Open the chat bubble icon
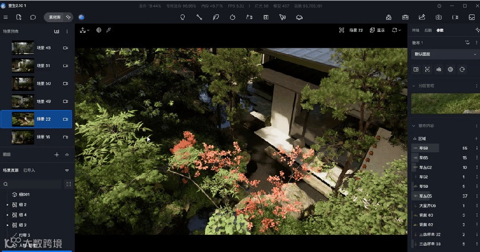The width and height of the screenshot is (480, 252). [x=33, y=17]
